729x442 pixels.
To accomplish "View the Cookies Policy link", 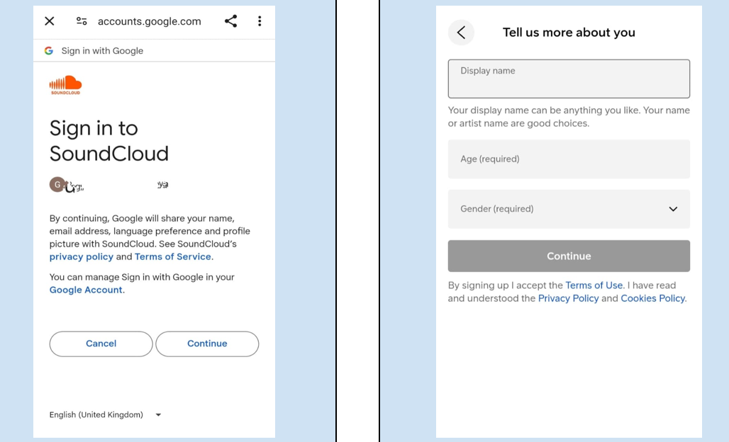I will 652,299.
